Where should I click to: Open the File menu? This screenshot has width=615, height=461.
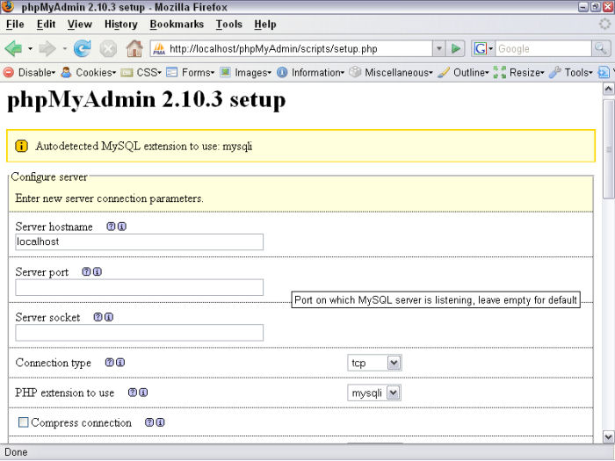[15, 25]
